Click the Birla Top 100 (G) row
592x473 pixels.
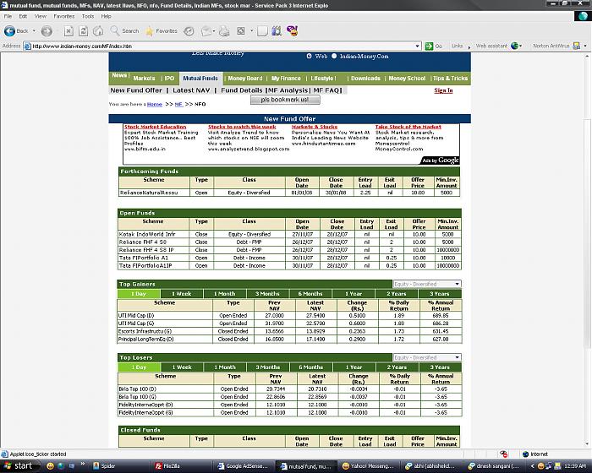(289, 397)
